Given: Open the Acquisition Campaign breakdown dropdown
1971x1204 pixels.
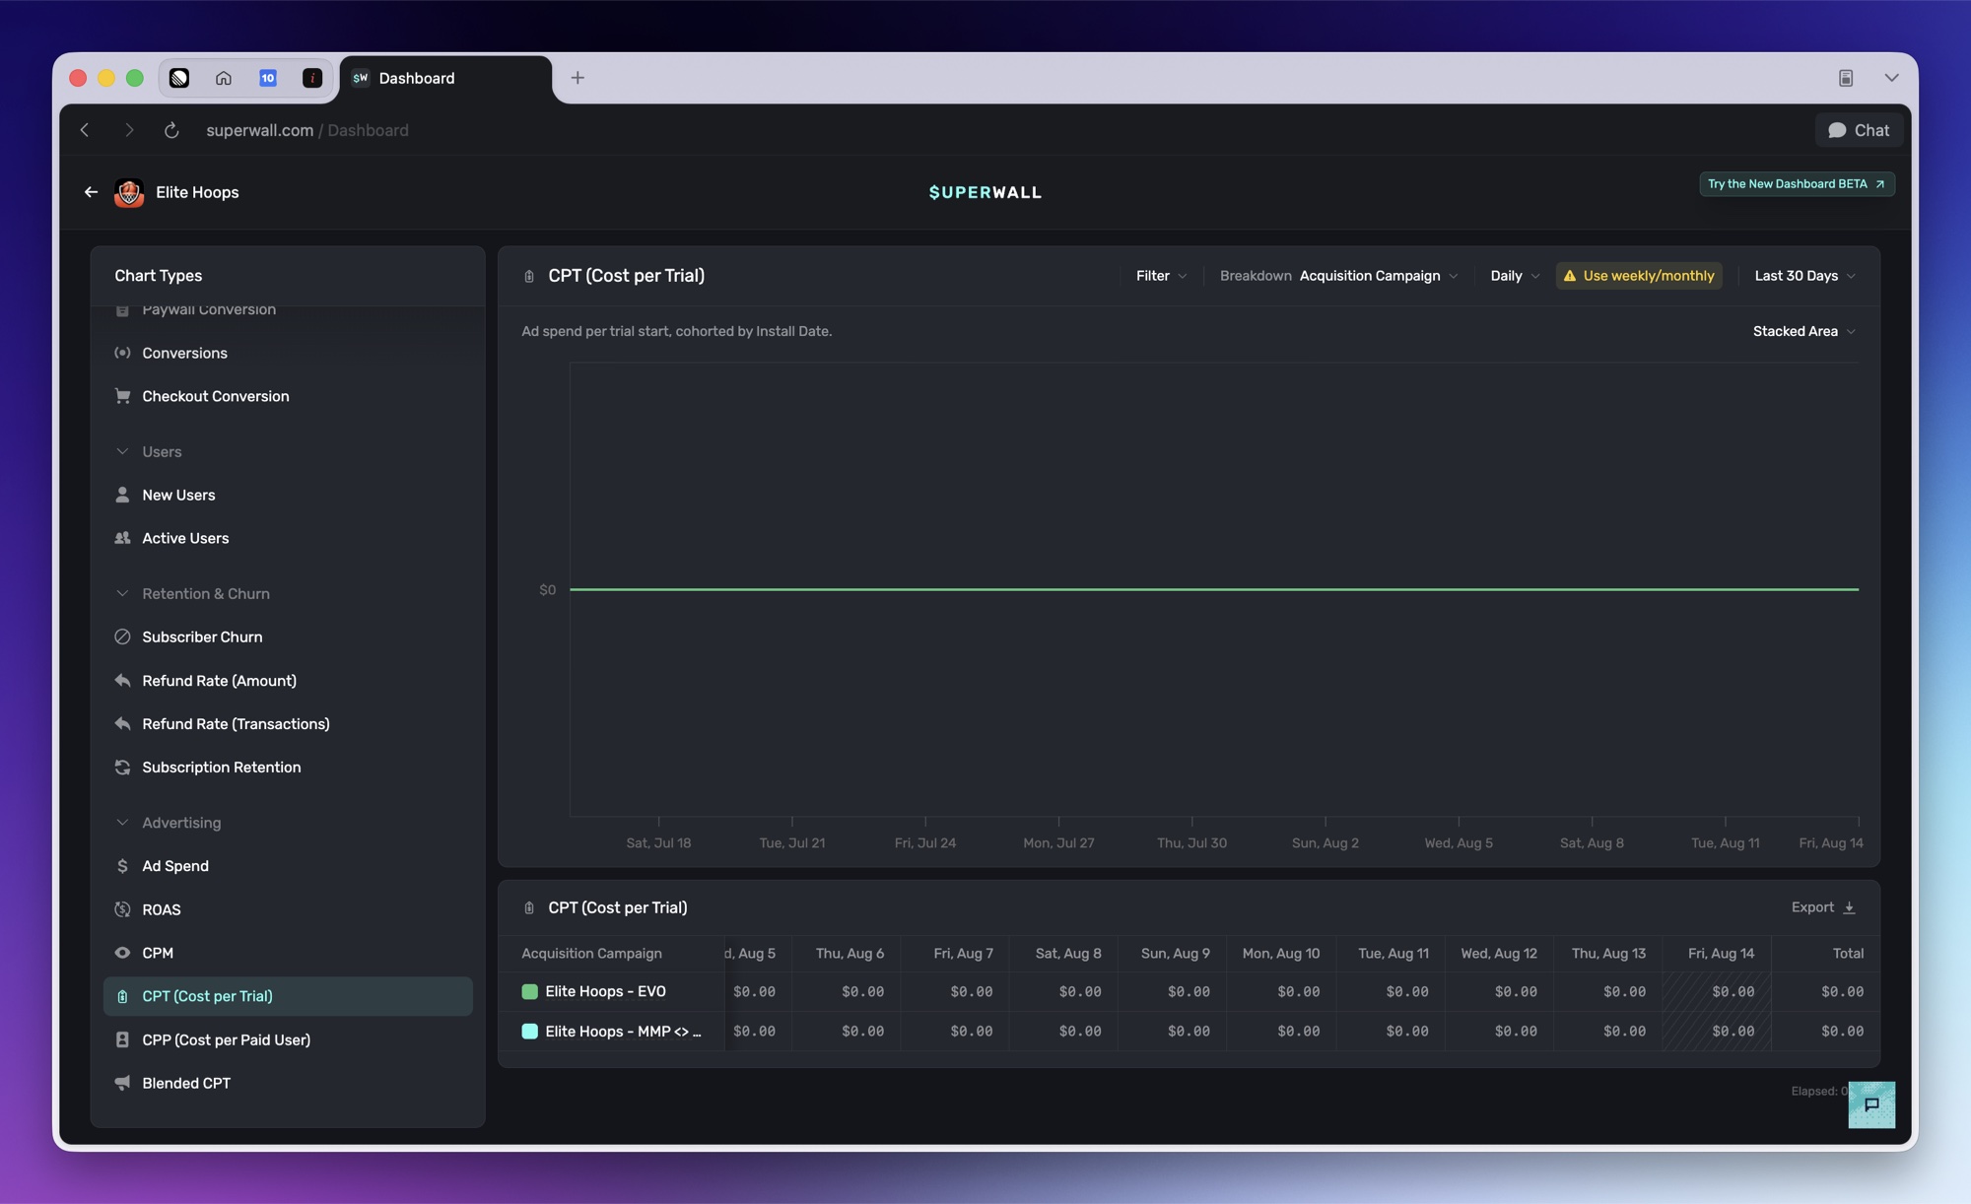Looking at the screenshot, I should pyautogui.click(x=1379, y=276).
